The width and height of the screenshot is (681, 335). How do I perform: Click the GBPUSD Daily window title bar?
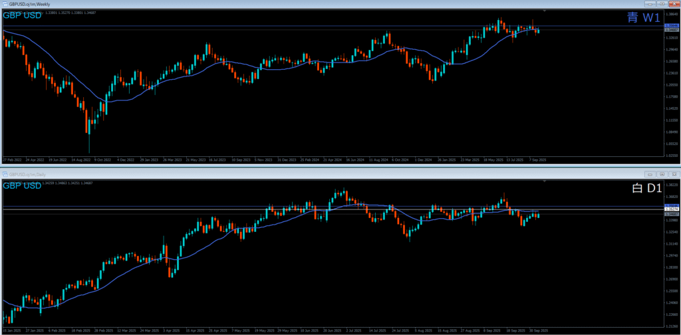tap(266, 174)
